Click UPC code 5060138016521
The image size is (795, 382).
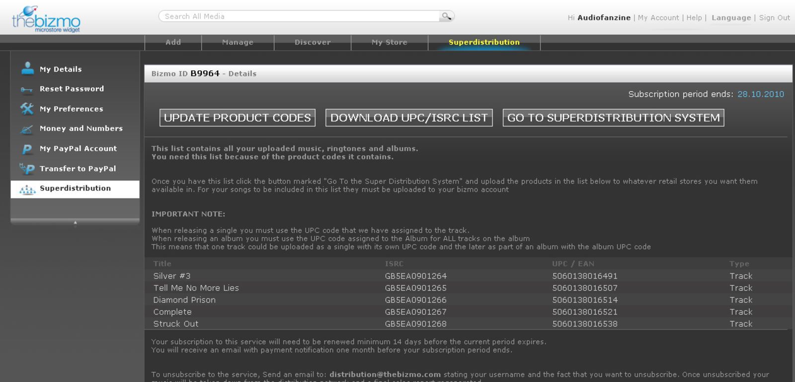[585, 312]
